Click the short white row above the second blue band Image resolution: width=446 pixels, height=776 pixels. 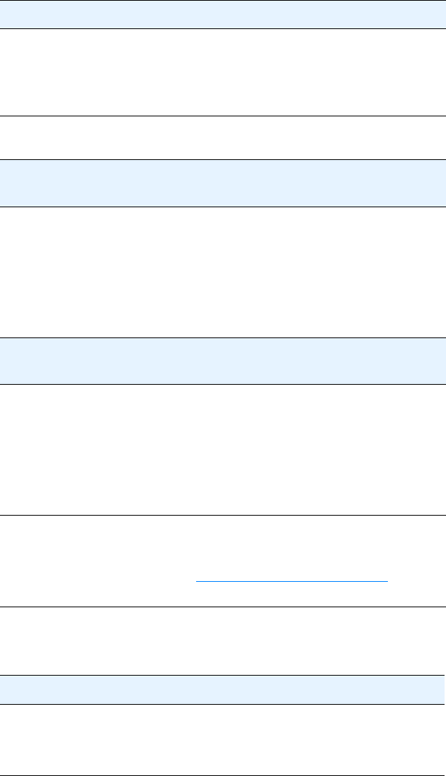223,137
